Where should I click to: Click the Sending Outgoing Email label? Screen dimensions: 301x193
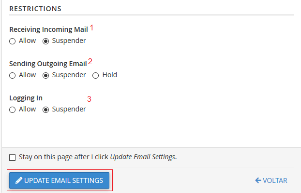(x=48, y=63)
